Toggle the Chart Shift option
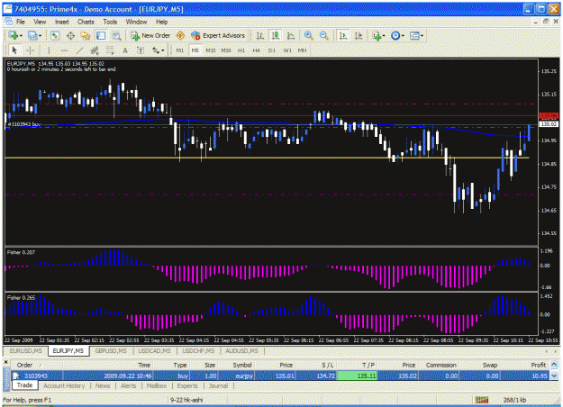This screenshot has height=407, width=563. [359, 35]
